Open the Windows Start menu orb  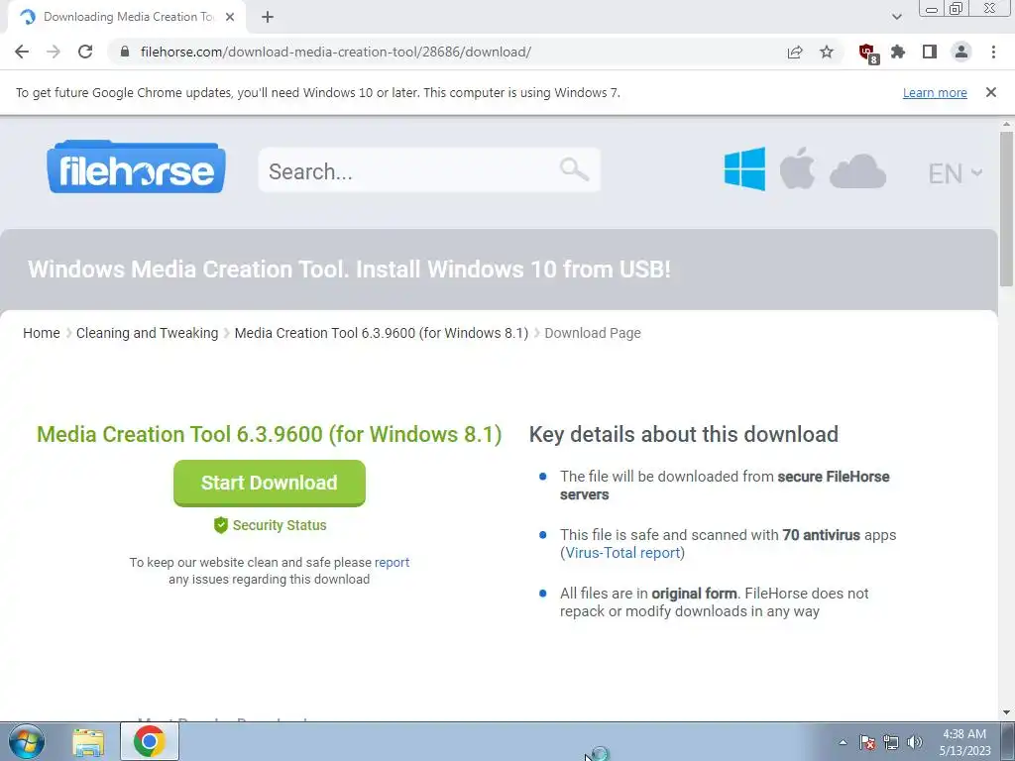click(27, 741)
